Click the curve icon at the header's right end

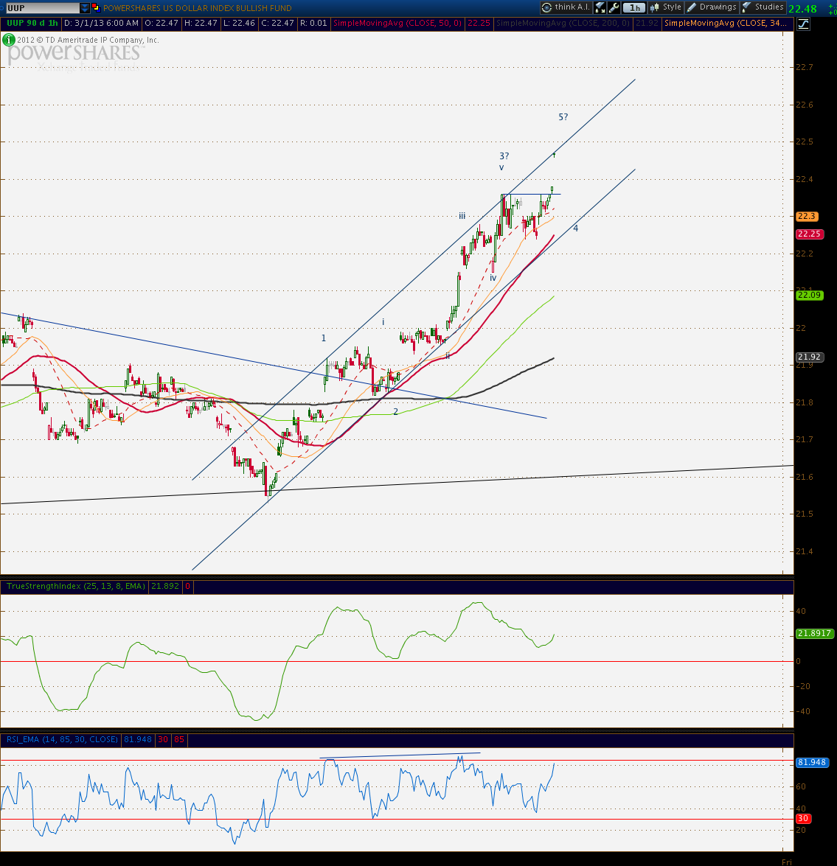click(803, 24)
